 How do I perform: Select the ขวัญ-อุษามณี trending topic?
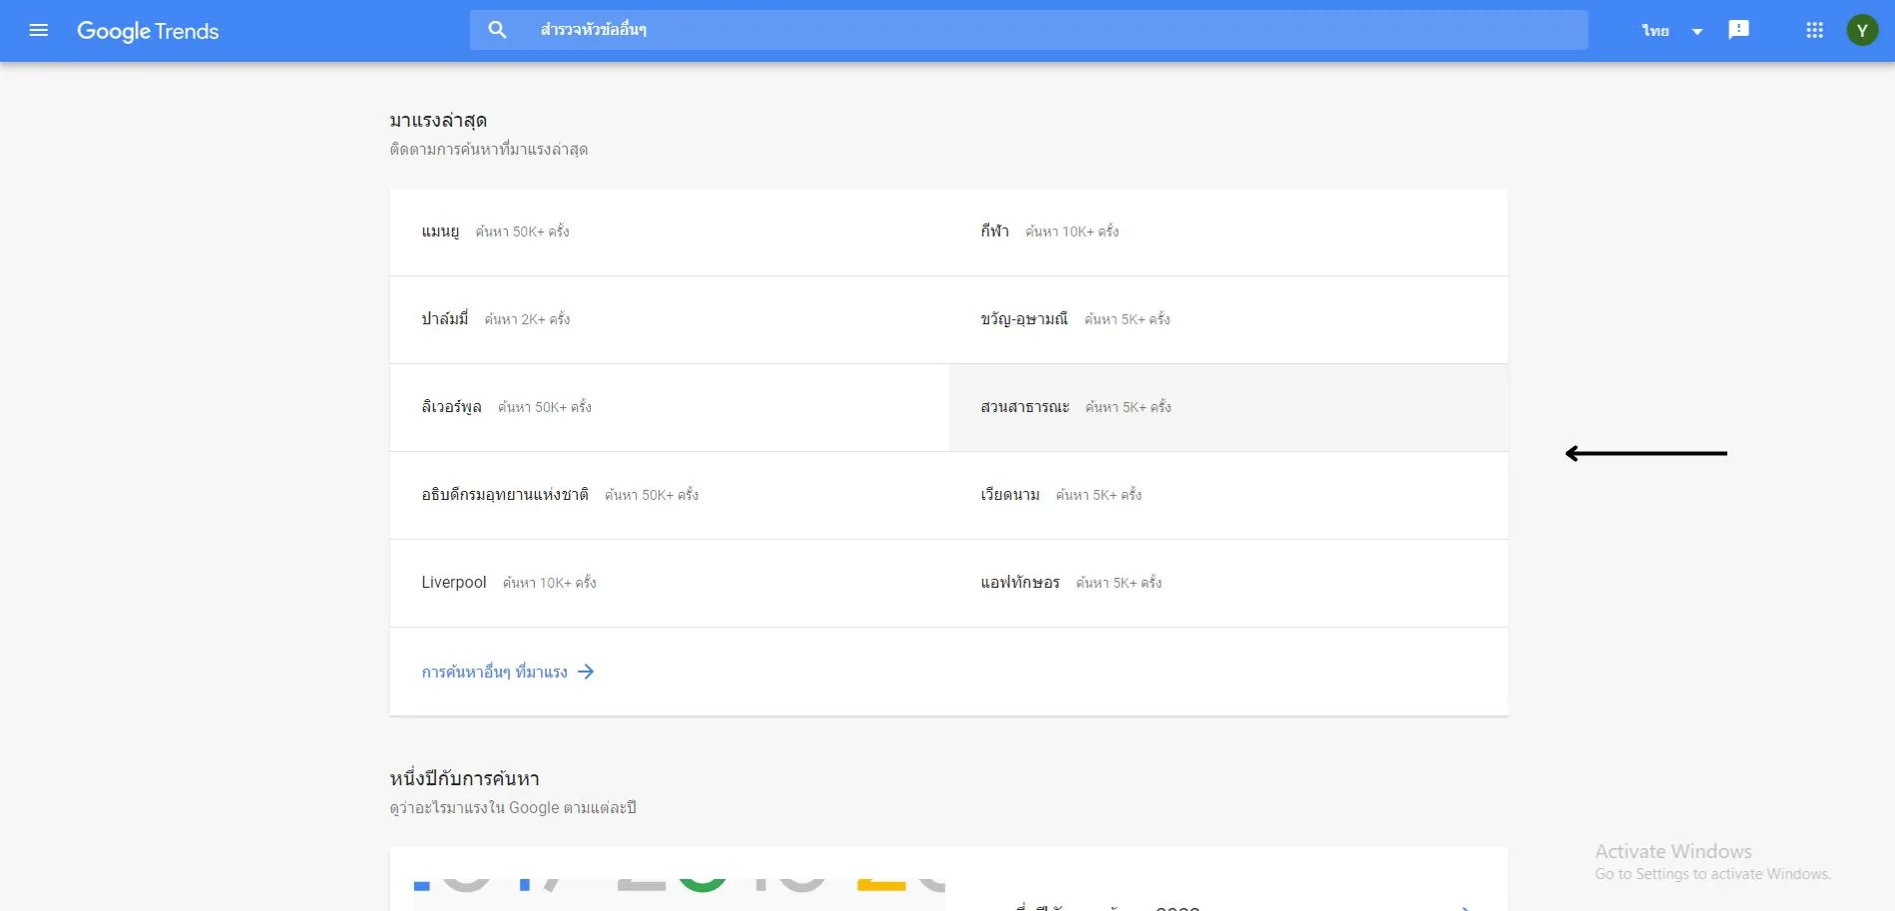tap(1024, 319)
